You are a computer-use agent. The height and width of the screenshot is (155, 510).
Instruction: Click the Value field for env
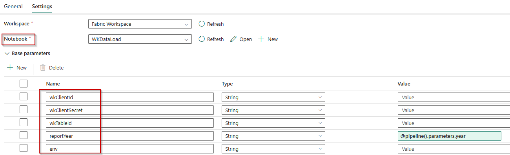click(454, 149)
